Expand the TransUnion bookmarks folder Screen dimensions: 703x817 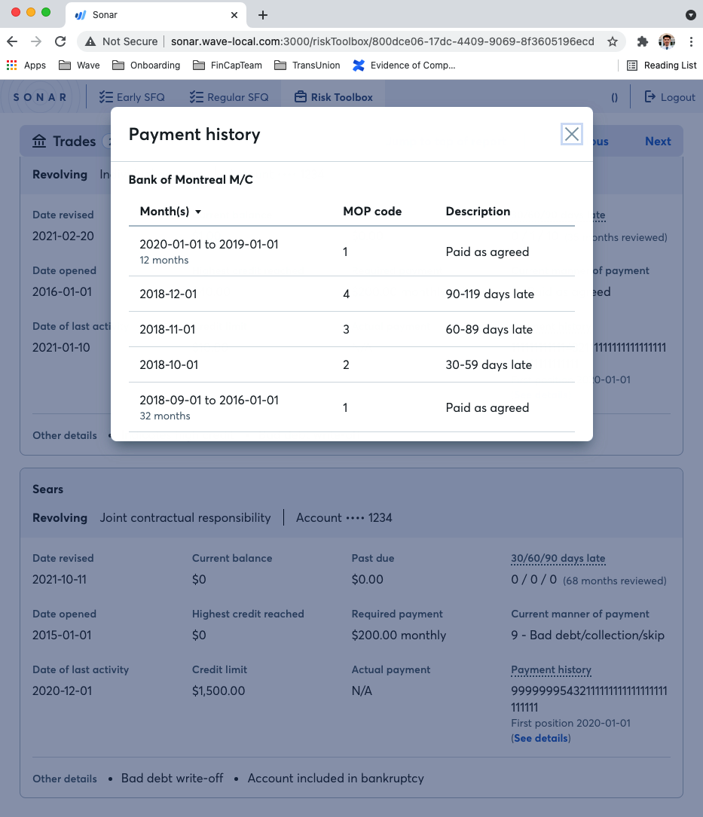pyautogui.click(x=307, y=66)
